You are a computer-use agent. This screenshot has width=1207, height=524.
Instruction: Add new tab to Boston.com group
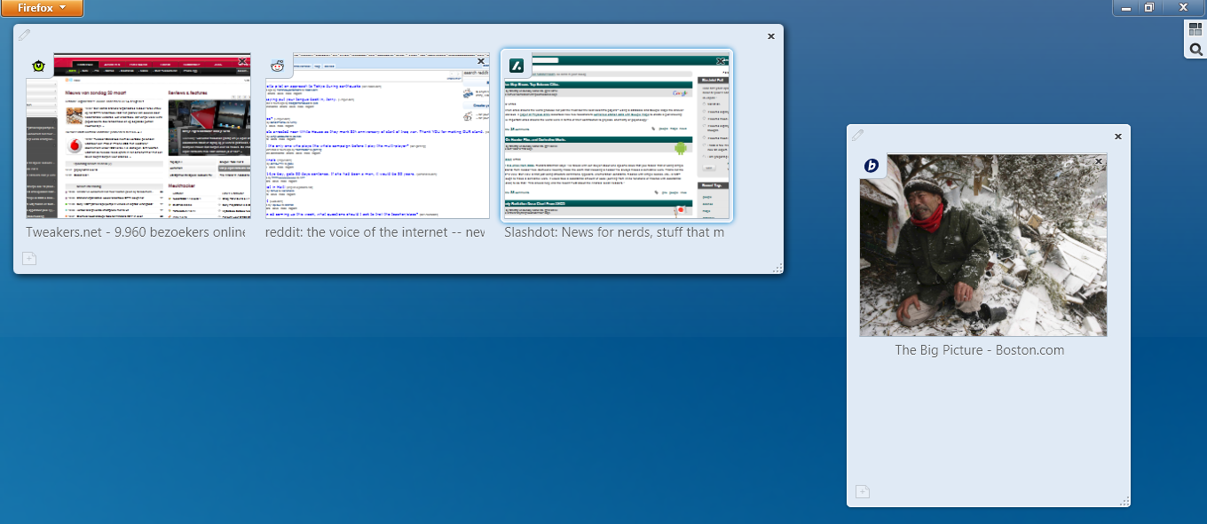click(x=862, y=492)
